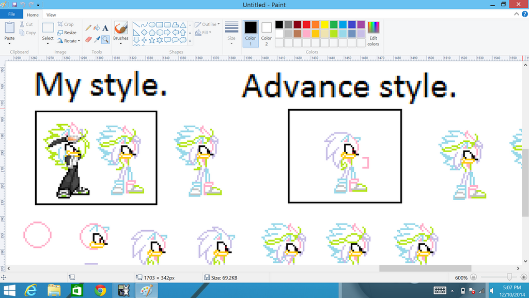529x298 pixels.
Task: Save the drawing from the quick access toolbar
Action: click(14, 5)
